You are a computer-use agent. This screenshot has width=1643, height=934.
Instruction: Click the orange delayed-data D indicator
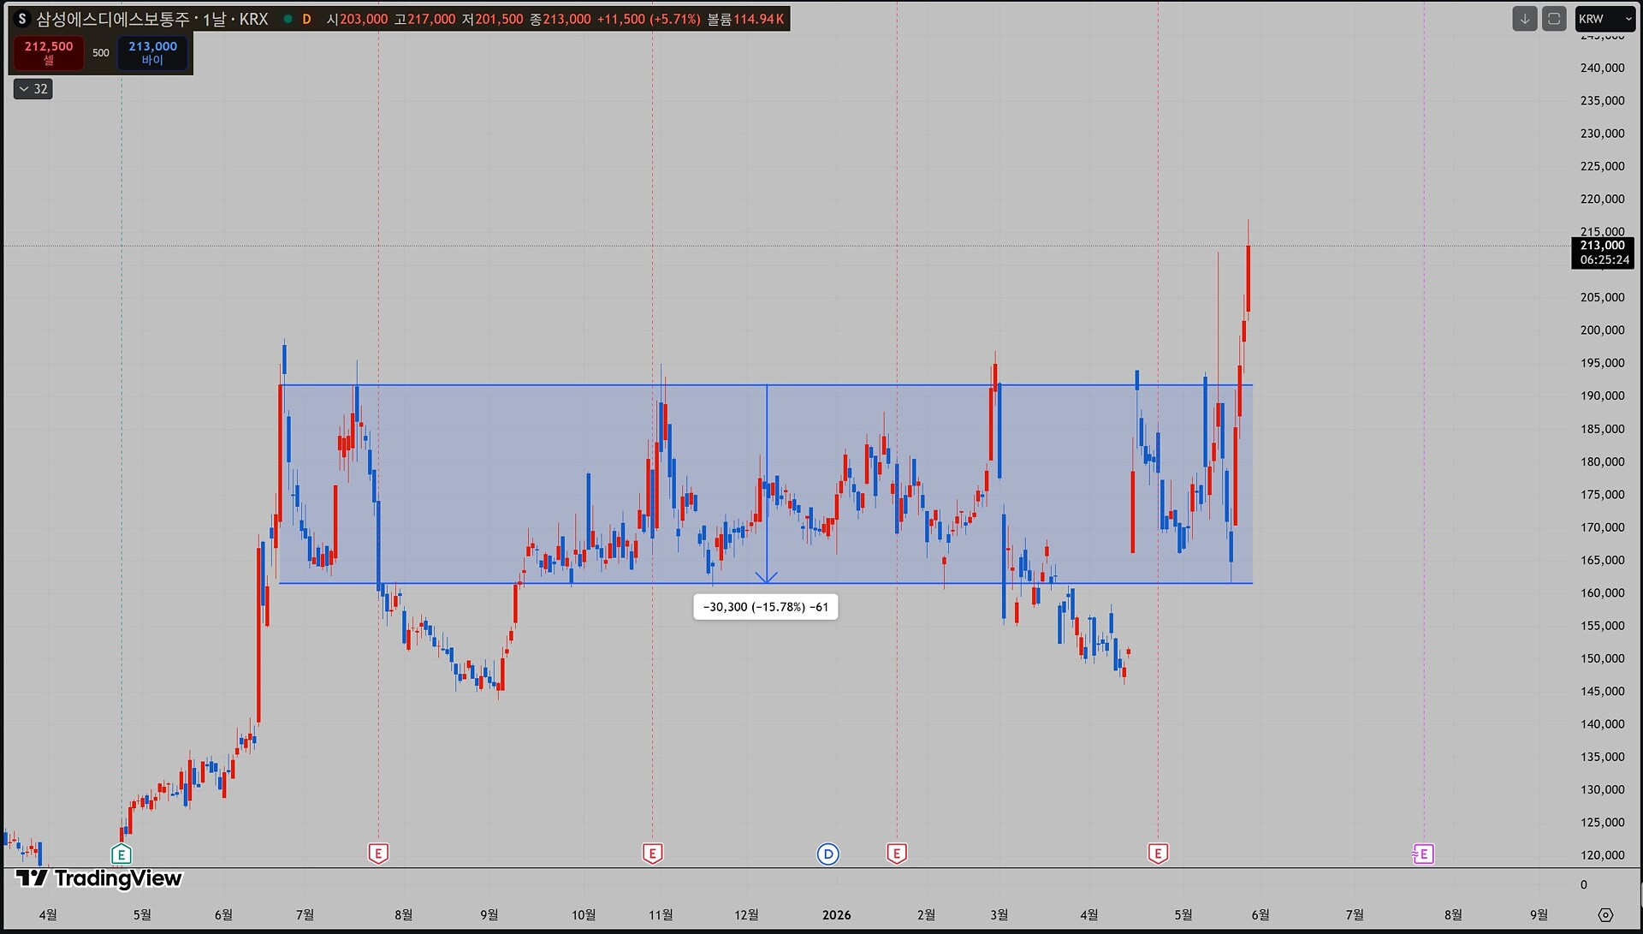pyautogui.click(x=306, y=19)
